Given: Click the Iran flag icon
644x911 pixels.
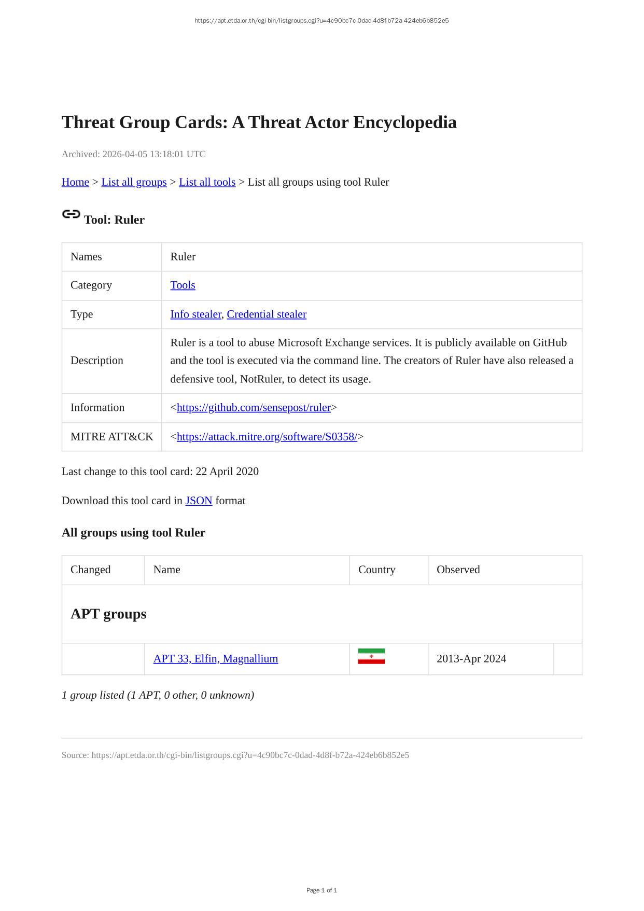Looking at the screenshot, I should pos(371,656).
